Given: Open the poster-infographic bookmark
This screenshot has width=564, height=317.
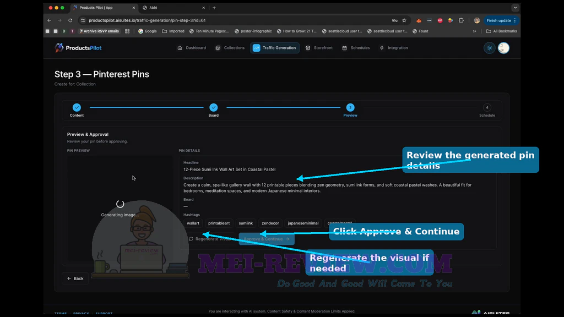Looking at the screenshot, I should [x=253, y=31].
